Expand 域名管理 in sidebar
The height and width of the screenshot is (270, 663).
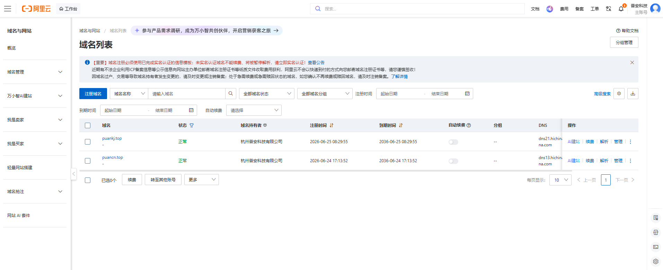[x=35, y=72]
